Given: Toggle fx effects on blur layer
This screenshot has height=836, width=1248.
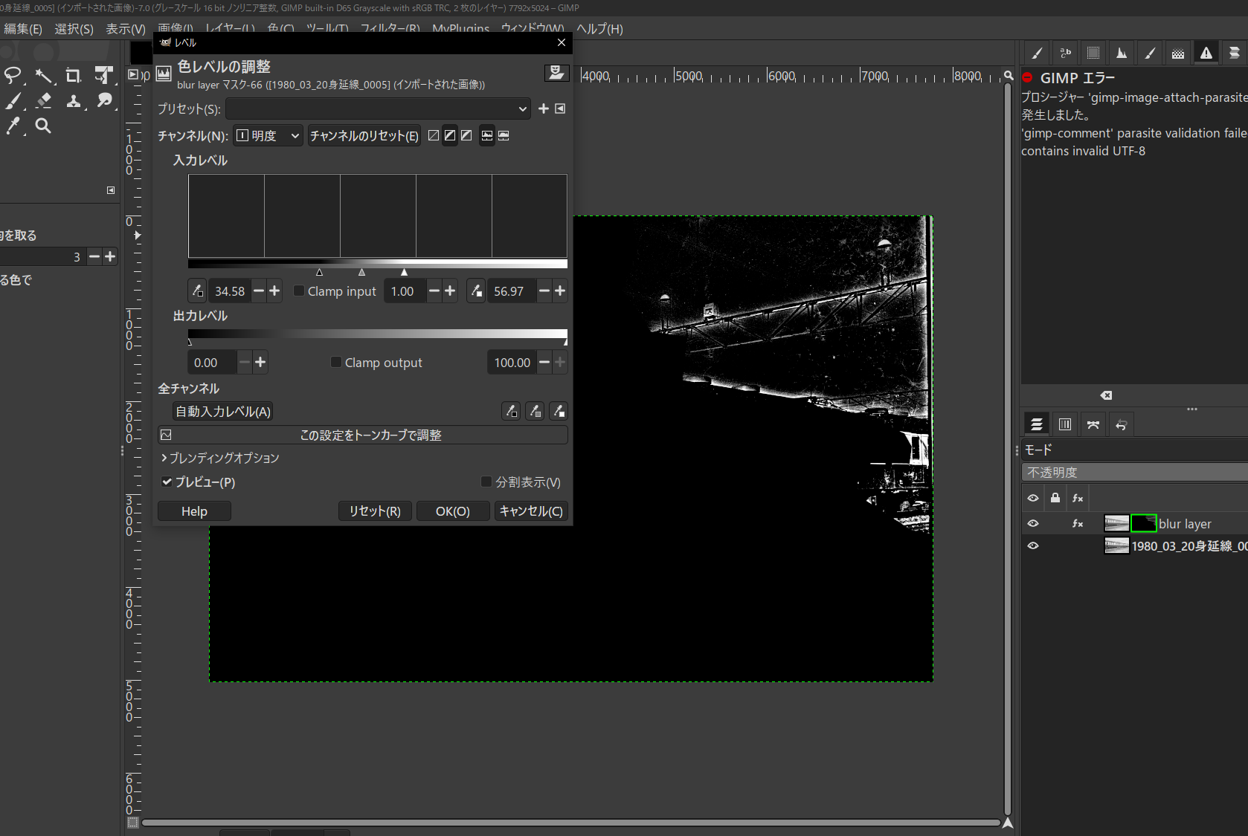Looking at the screenshot, I should tap(1078, 524).
